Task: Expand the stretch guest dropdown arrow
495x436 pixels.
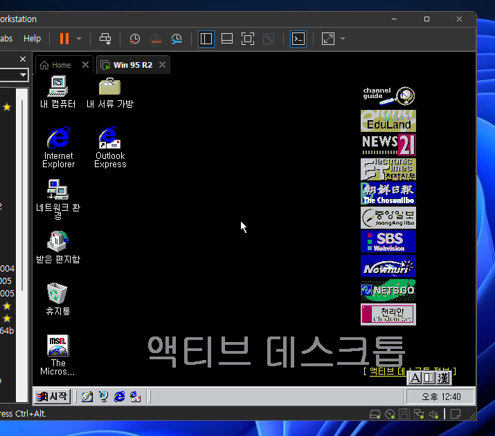Action: pyautogui.click(x=343, y=39)
